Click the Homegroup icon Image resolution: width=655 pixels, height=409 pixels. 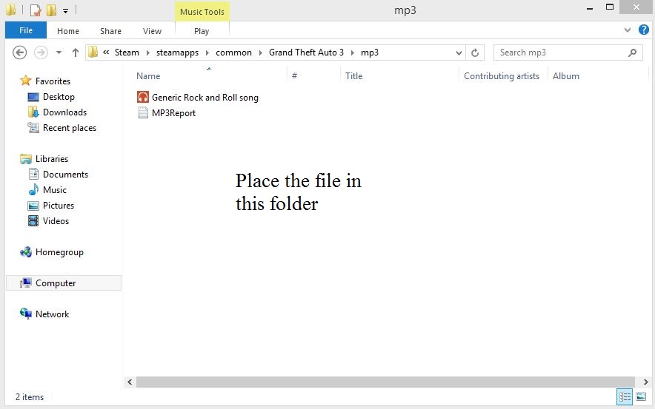[25, 251]
